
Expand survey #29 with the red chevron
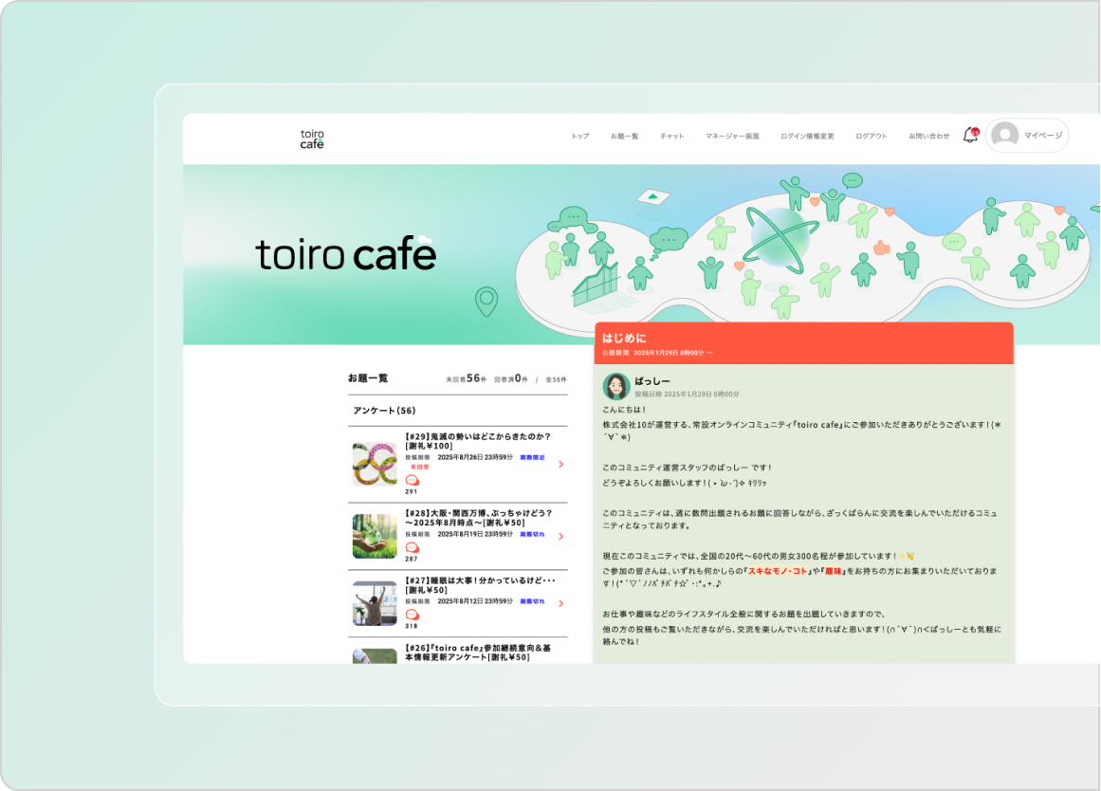coord(560,465)
